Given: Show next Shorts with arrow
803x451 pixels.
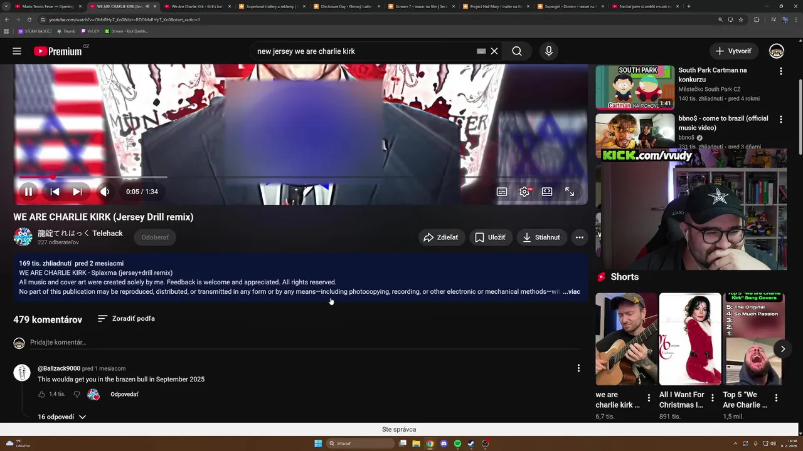Looking at the screenshot, I should coord(782,349).
